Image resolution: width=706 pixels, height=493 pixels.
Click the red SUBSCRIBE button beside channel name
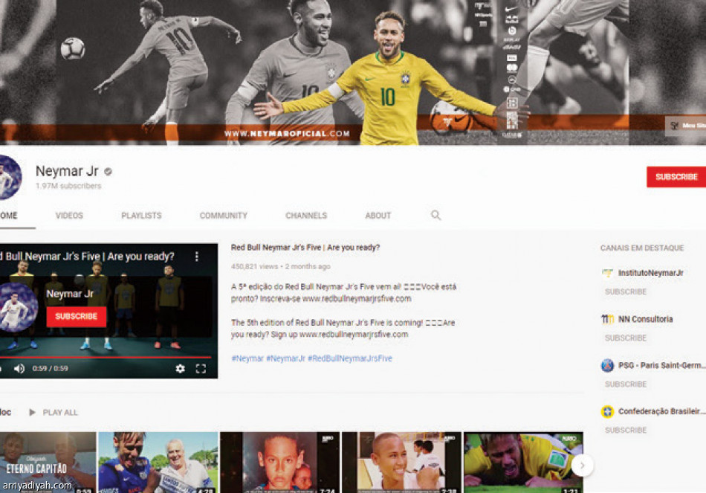tap(676, 177)
